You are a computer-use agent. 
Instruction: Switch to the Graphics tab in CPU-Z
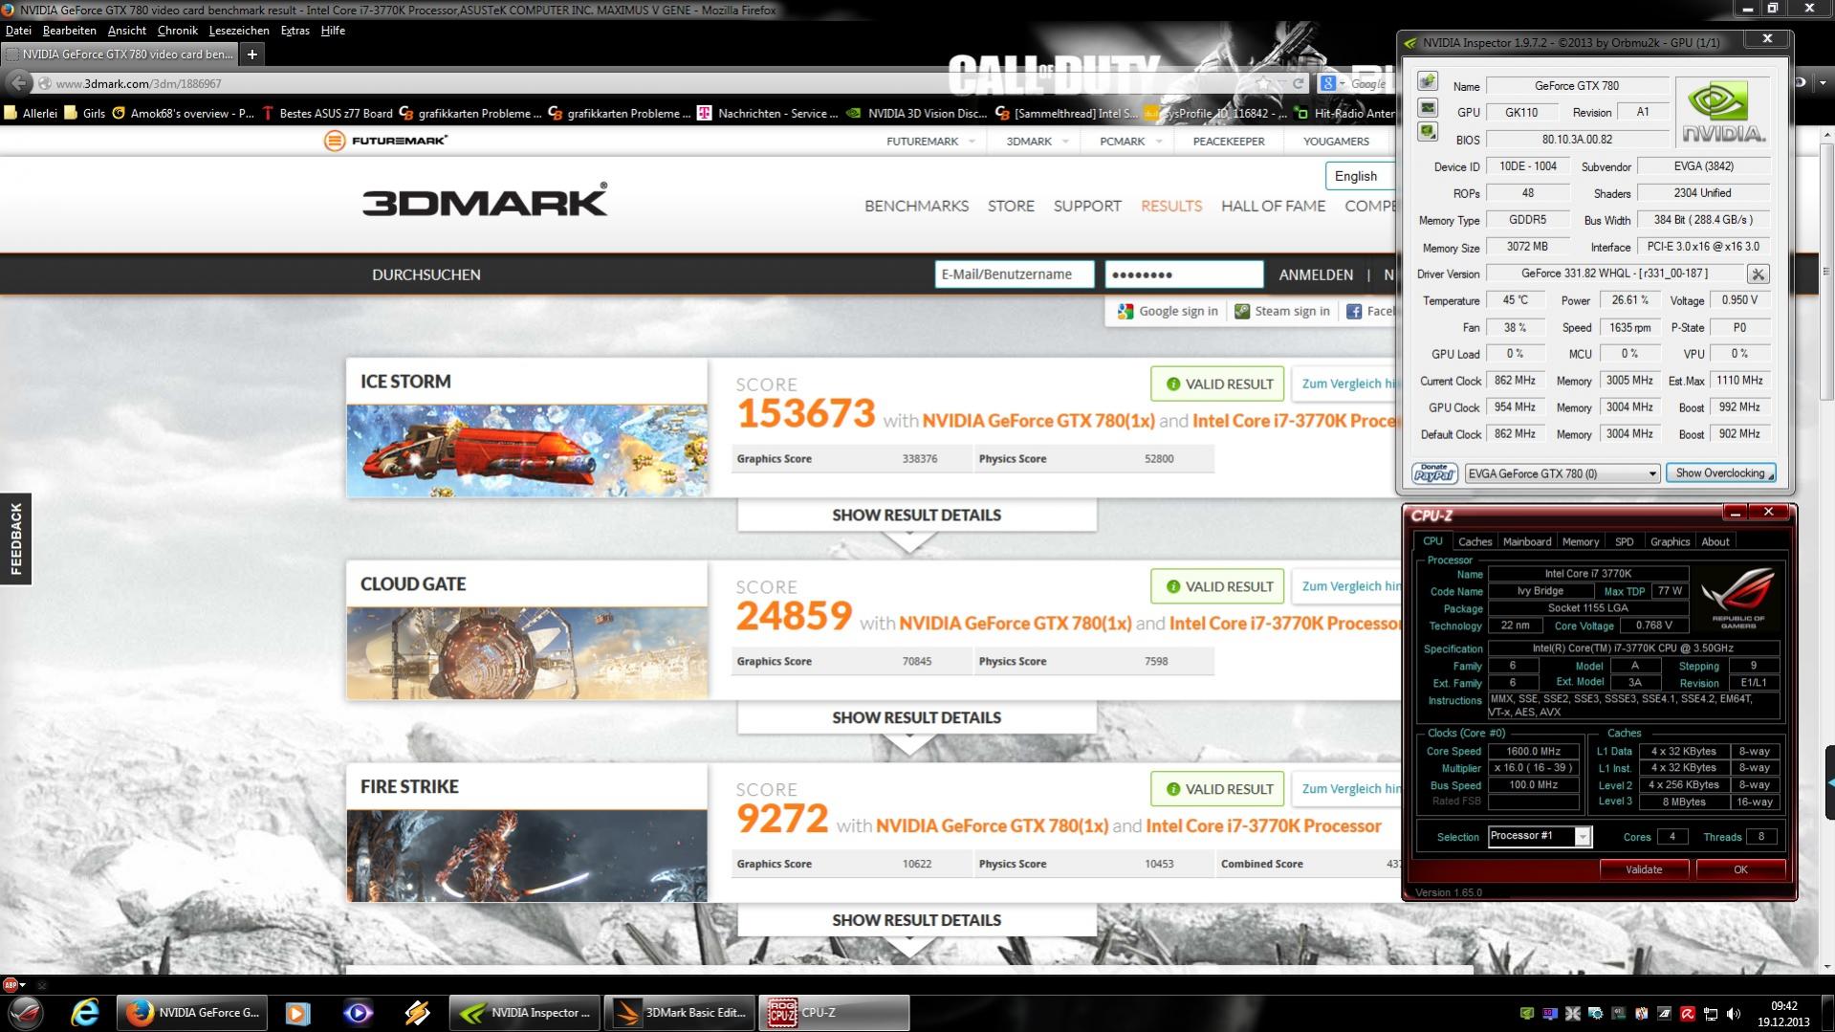pyautogui.click(x=1670, y=541)
